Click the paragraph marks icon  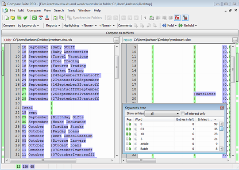(145, 18)
